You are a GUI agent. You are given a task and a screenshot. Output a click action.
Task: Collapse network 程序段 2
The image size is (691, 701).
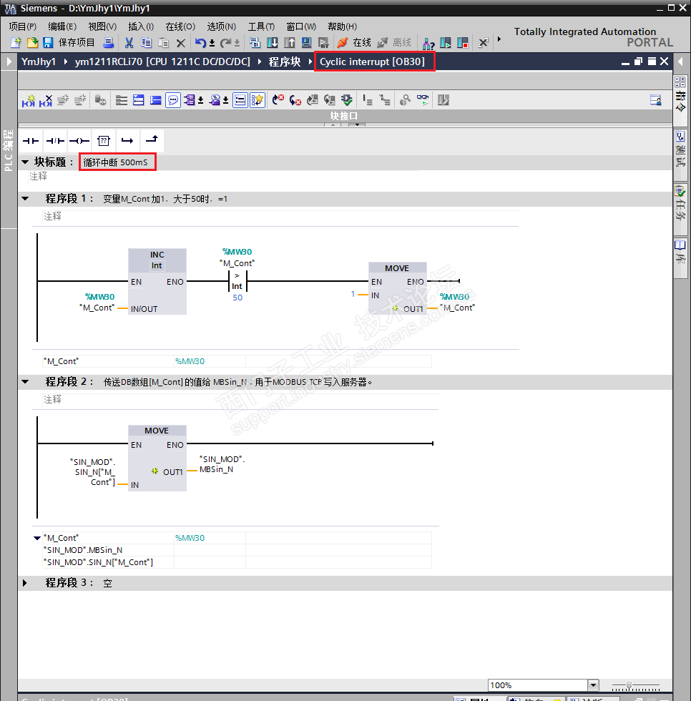click(x=25, y=382)
